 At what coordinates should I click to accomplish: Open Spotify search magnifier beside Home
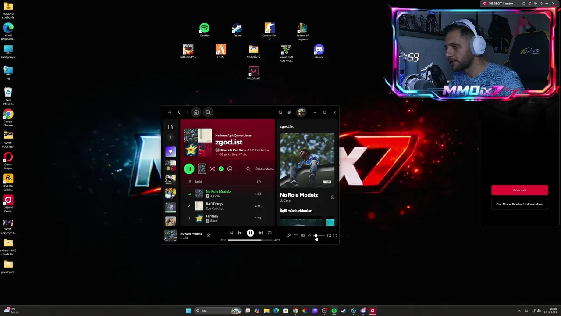coord(208,112)
